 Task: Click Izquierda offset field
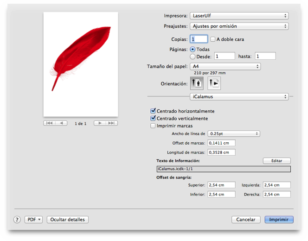pos(277,185)
